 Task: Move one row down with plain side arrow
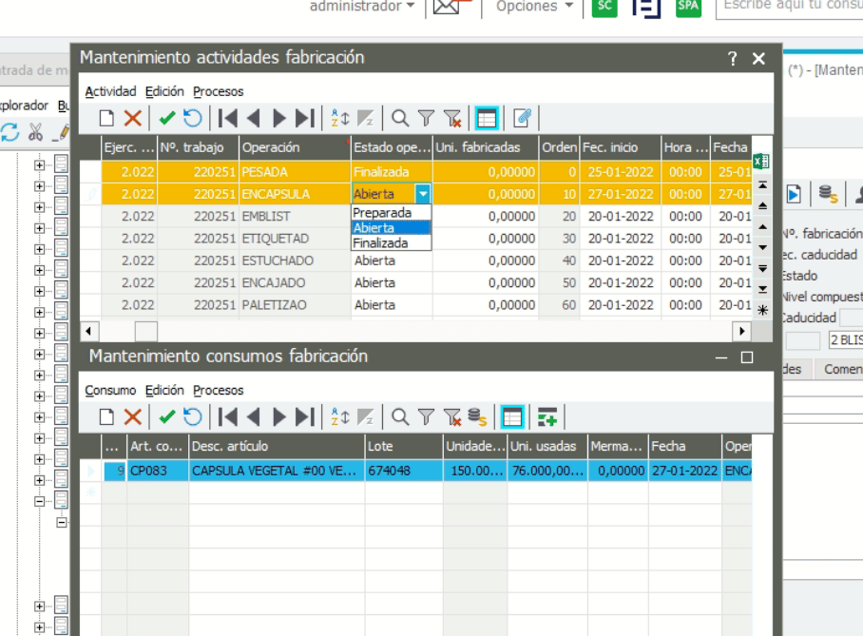762,248
